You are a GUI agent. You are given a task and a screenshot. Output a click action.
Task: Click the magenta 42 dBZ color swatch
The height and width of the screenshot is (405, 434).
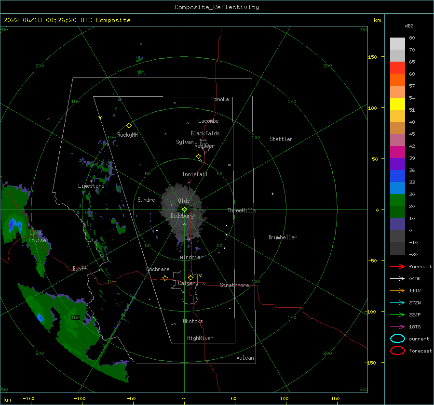pos(397,152)
